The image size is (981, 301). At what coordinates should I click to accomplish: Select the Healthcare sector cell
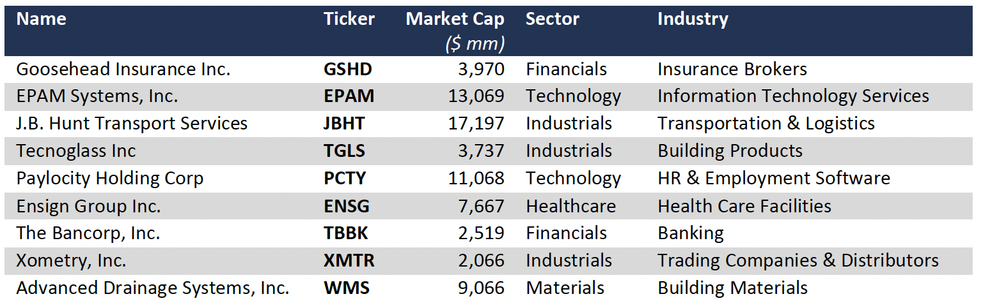570,207
